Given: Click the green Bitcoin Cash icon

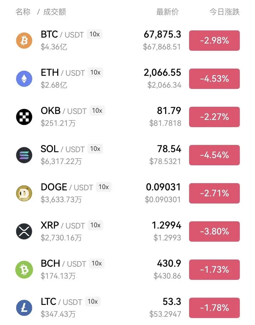Looking at the screenshot, I should click(24, 270).
